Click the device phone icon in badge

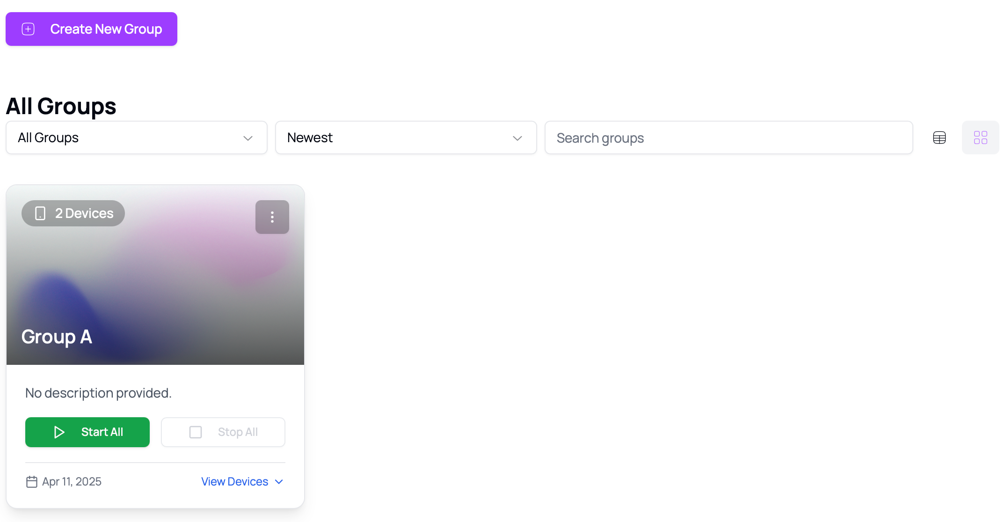tap(40, 213)
